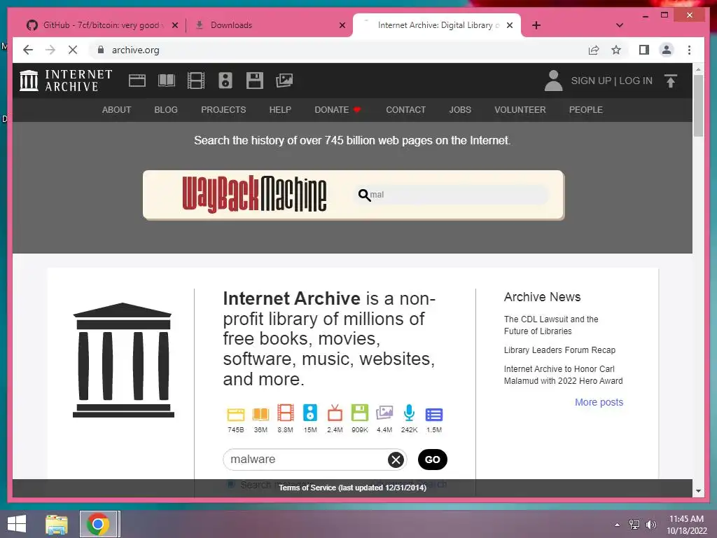Open the Collections list icon labeled 1.5M

(434, 415)
